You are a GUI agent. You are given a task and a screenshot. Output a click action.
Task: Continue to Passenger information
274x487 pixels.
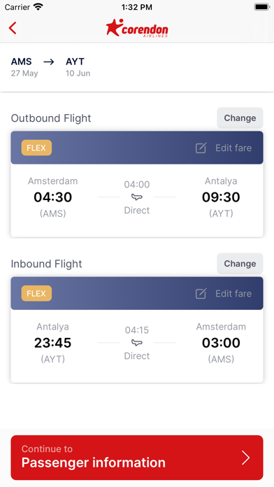[137, 458]
